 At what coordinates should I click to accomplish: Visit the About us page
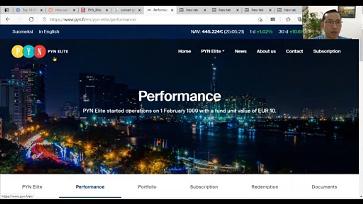[266, 51]
